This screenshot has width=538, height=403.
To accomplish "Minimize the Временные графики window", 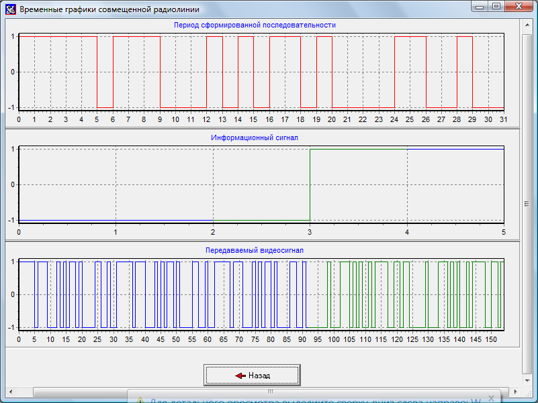I will point(478,7).
